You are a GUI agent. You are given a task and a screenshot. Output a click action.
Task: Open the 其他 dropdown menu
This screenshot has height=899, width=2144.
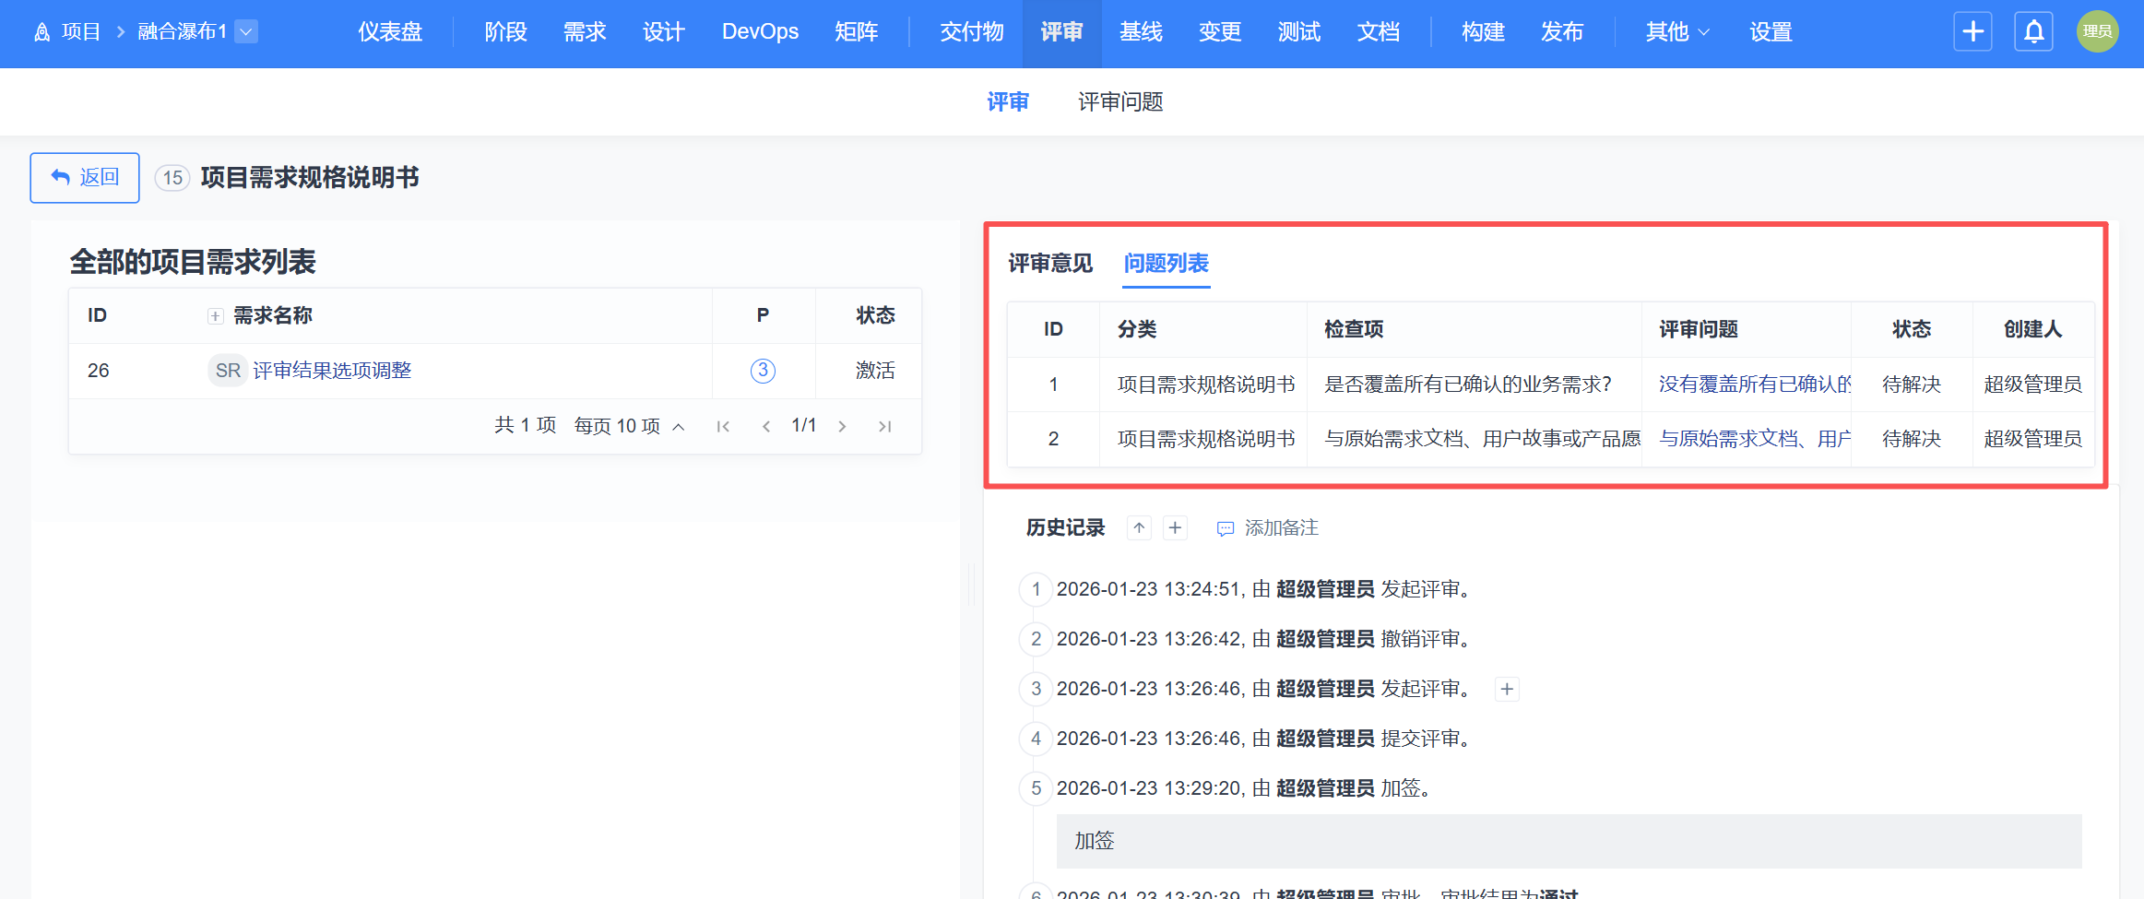tap(1676, 32)
